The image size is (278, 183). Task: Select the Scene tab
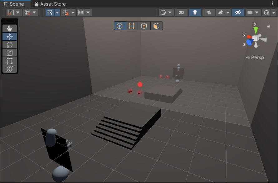[14, 4]
